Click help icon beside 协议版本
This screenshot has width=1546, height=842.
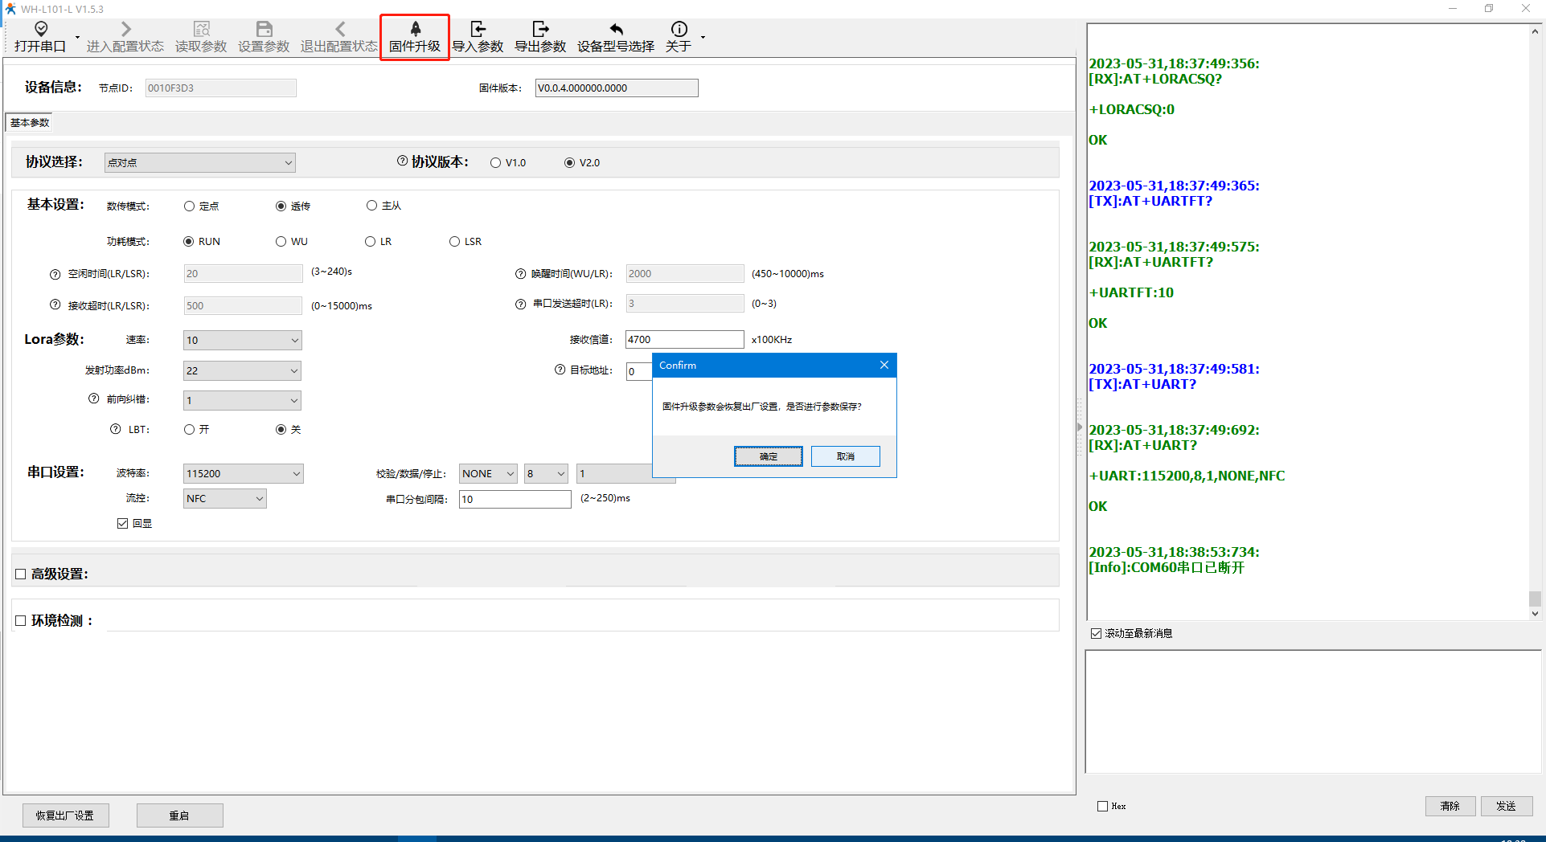[x=402, y=161]
